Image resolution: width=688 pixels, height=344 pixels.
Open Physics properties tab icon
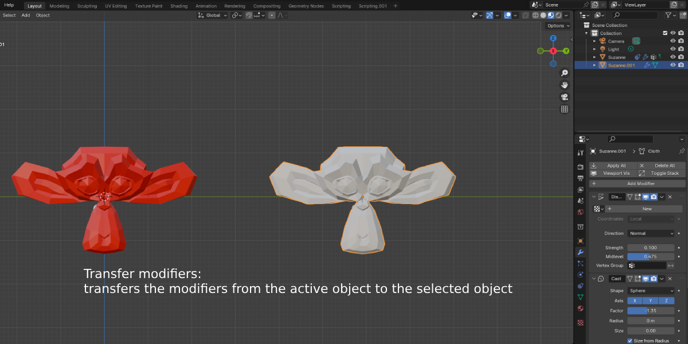tap(580, 275)
